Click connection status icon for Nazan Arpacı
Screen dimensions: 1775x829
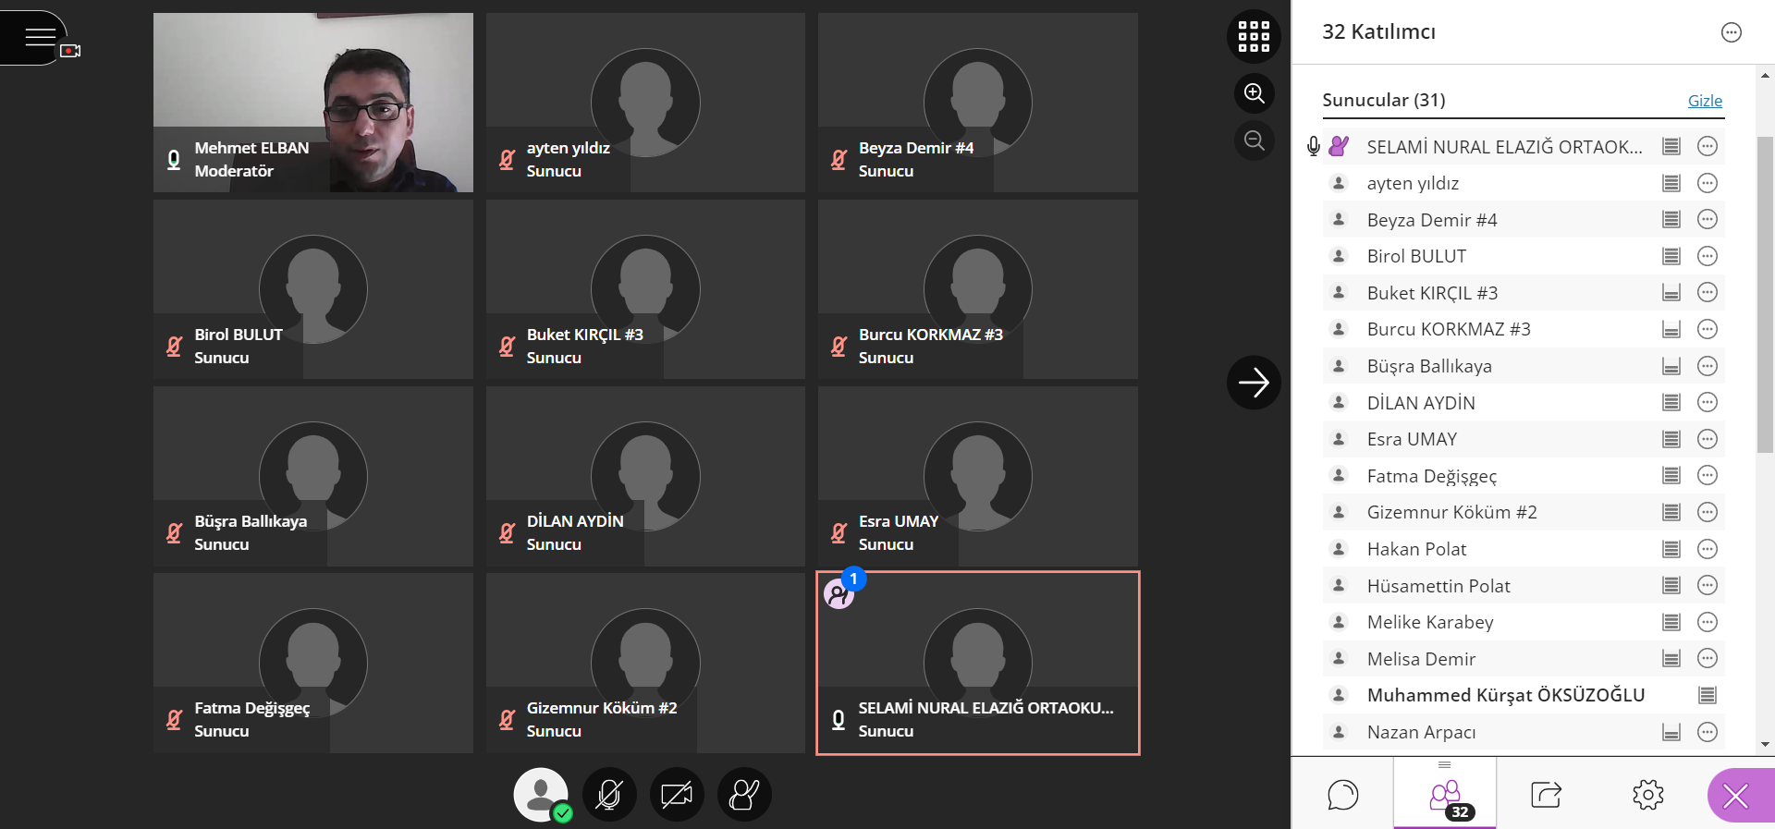point(1671,732)
